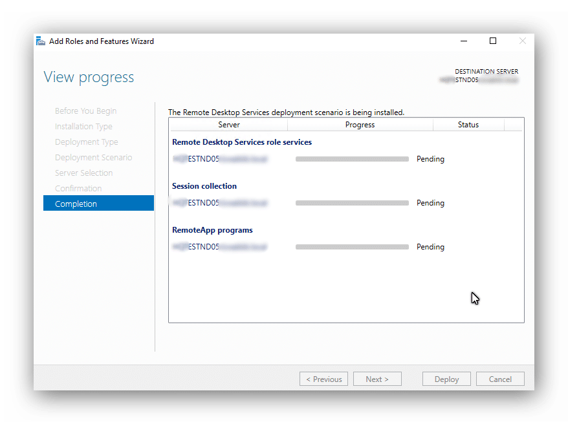
Task: Click the server name under Remote Desktop Services role services
Action: point(220,159)
